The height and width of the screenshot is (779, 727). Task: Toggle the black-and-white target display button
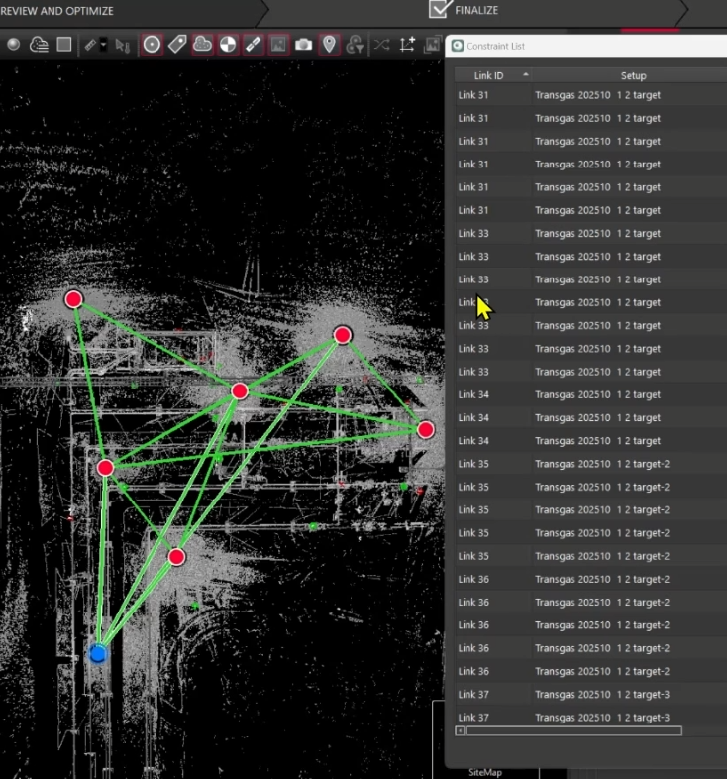[x=228, y=45]
